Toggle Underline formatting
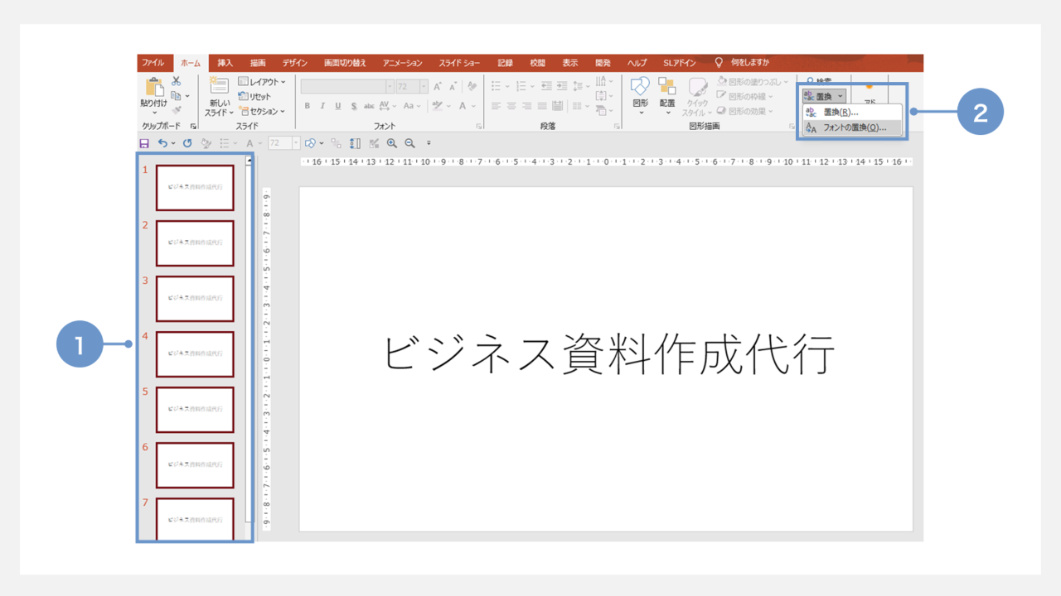The width and height of the screenshot is (1061, 596). [x=338, y=106]
